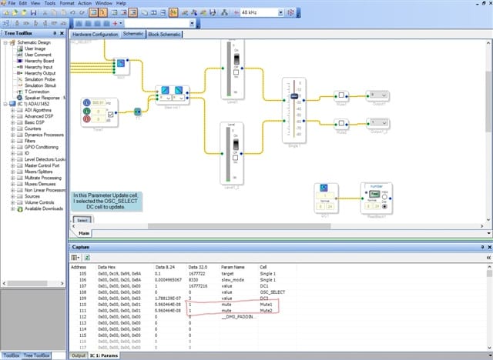Switch to Hardware Configuration tab
The width and height of the screenshot is (493, 360).
[96, 34]
